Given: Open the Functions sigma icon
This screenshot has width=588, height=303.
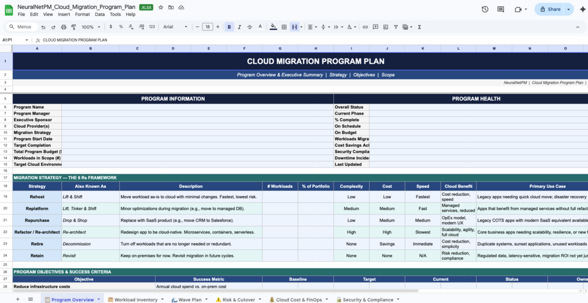Looking at the screenshot, I should click(x=419, y=27).
